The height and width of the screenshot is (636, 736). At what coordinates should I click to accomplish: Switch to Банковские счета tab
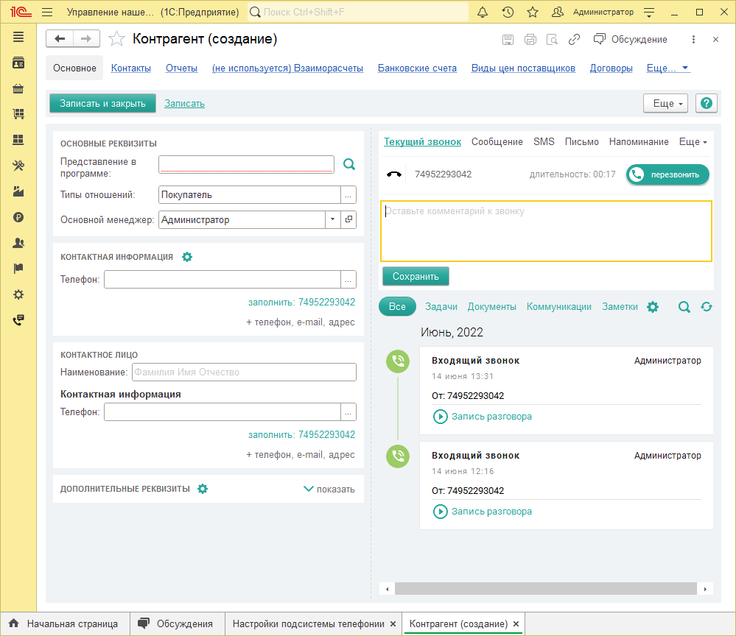pyautogui.click(x=417, y=68)
